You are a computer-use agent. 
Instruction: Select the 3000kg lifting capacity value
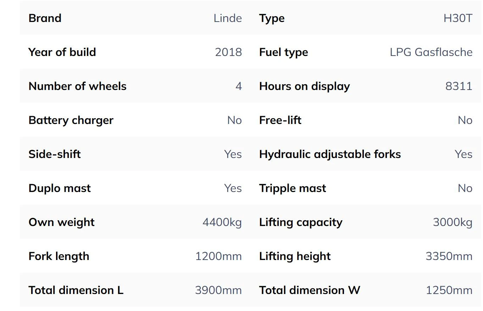453,222
